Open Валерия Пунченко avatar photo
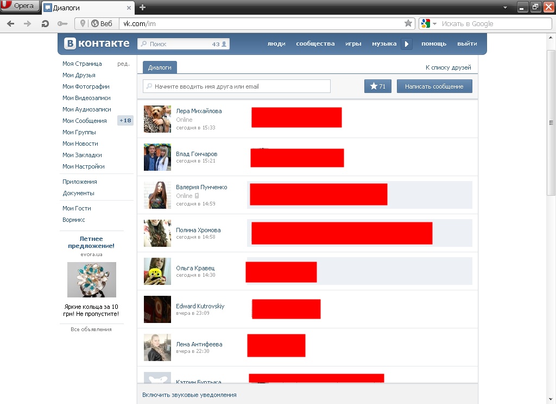556x404 pixels. tap(157, 195)
